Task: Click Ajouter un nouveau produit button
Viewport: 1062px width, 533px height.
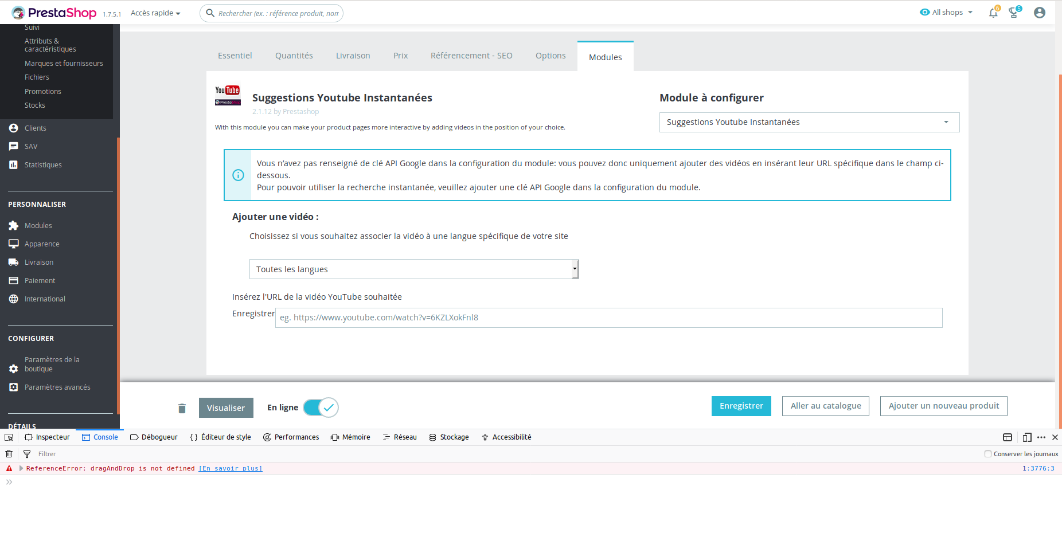Action: point(944,406)
